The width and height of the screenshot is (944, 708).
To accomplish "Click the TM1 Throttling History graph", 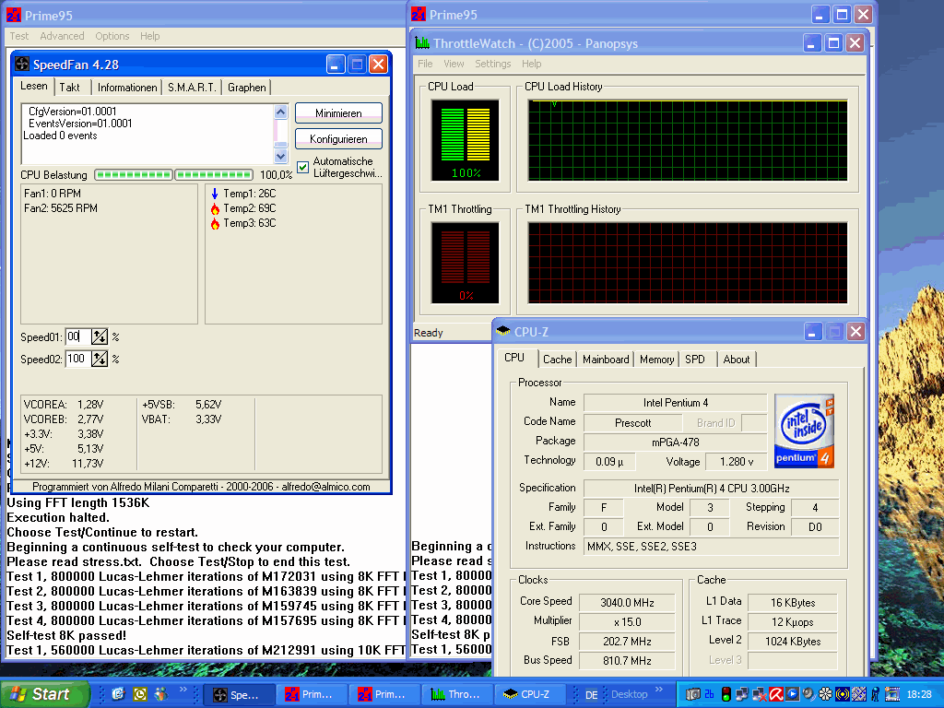I will click(688, 263).
